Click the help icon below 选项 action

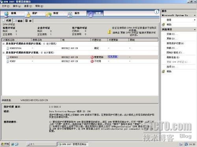(x=163, y=71)
